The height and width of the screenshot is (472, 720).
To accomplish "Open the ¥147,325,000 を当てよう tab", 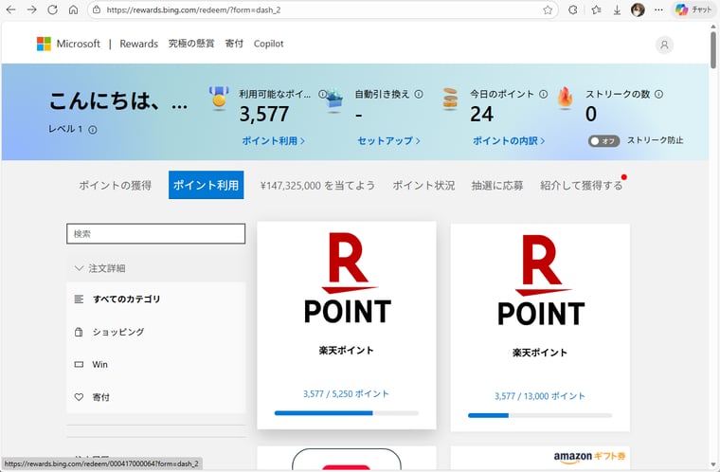I will (x=317, y=185).
